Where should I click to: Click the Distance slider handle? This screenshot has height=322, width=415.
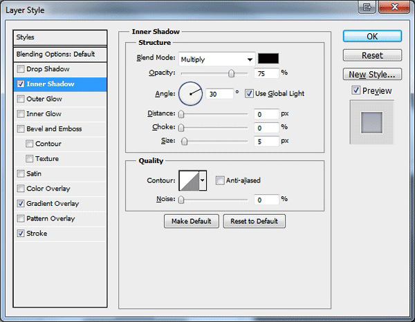pyautogui.click(x=181, y=114)
